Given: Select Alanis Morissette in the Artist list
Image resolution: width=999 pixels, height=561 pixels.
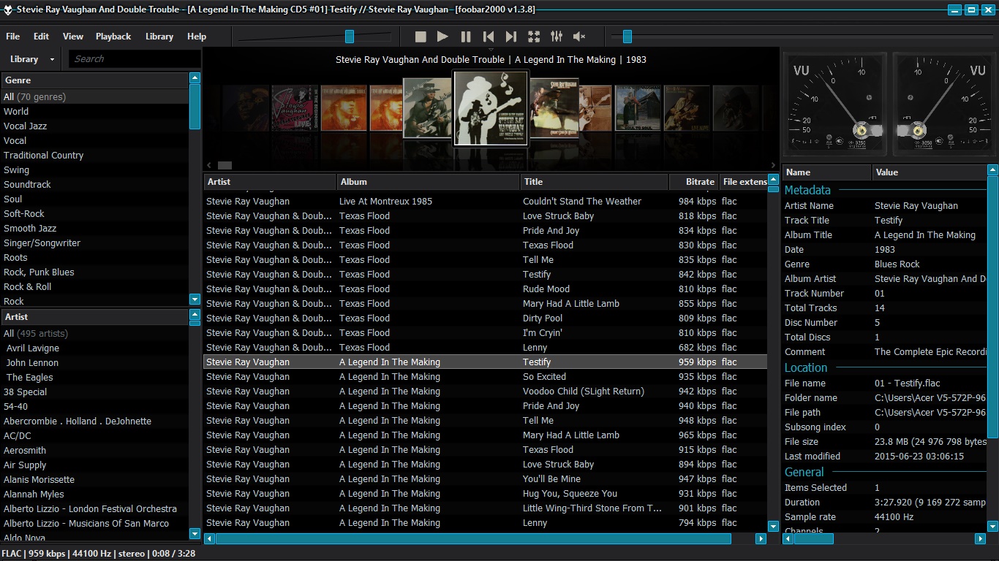Looking at the screenshot, I should pyautogui.click(x=95, y=480).
